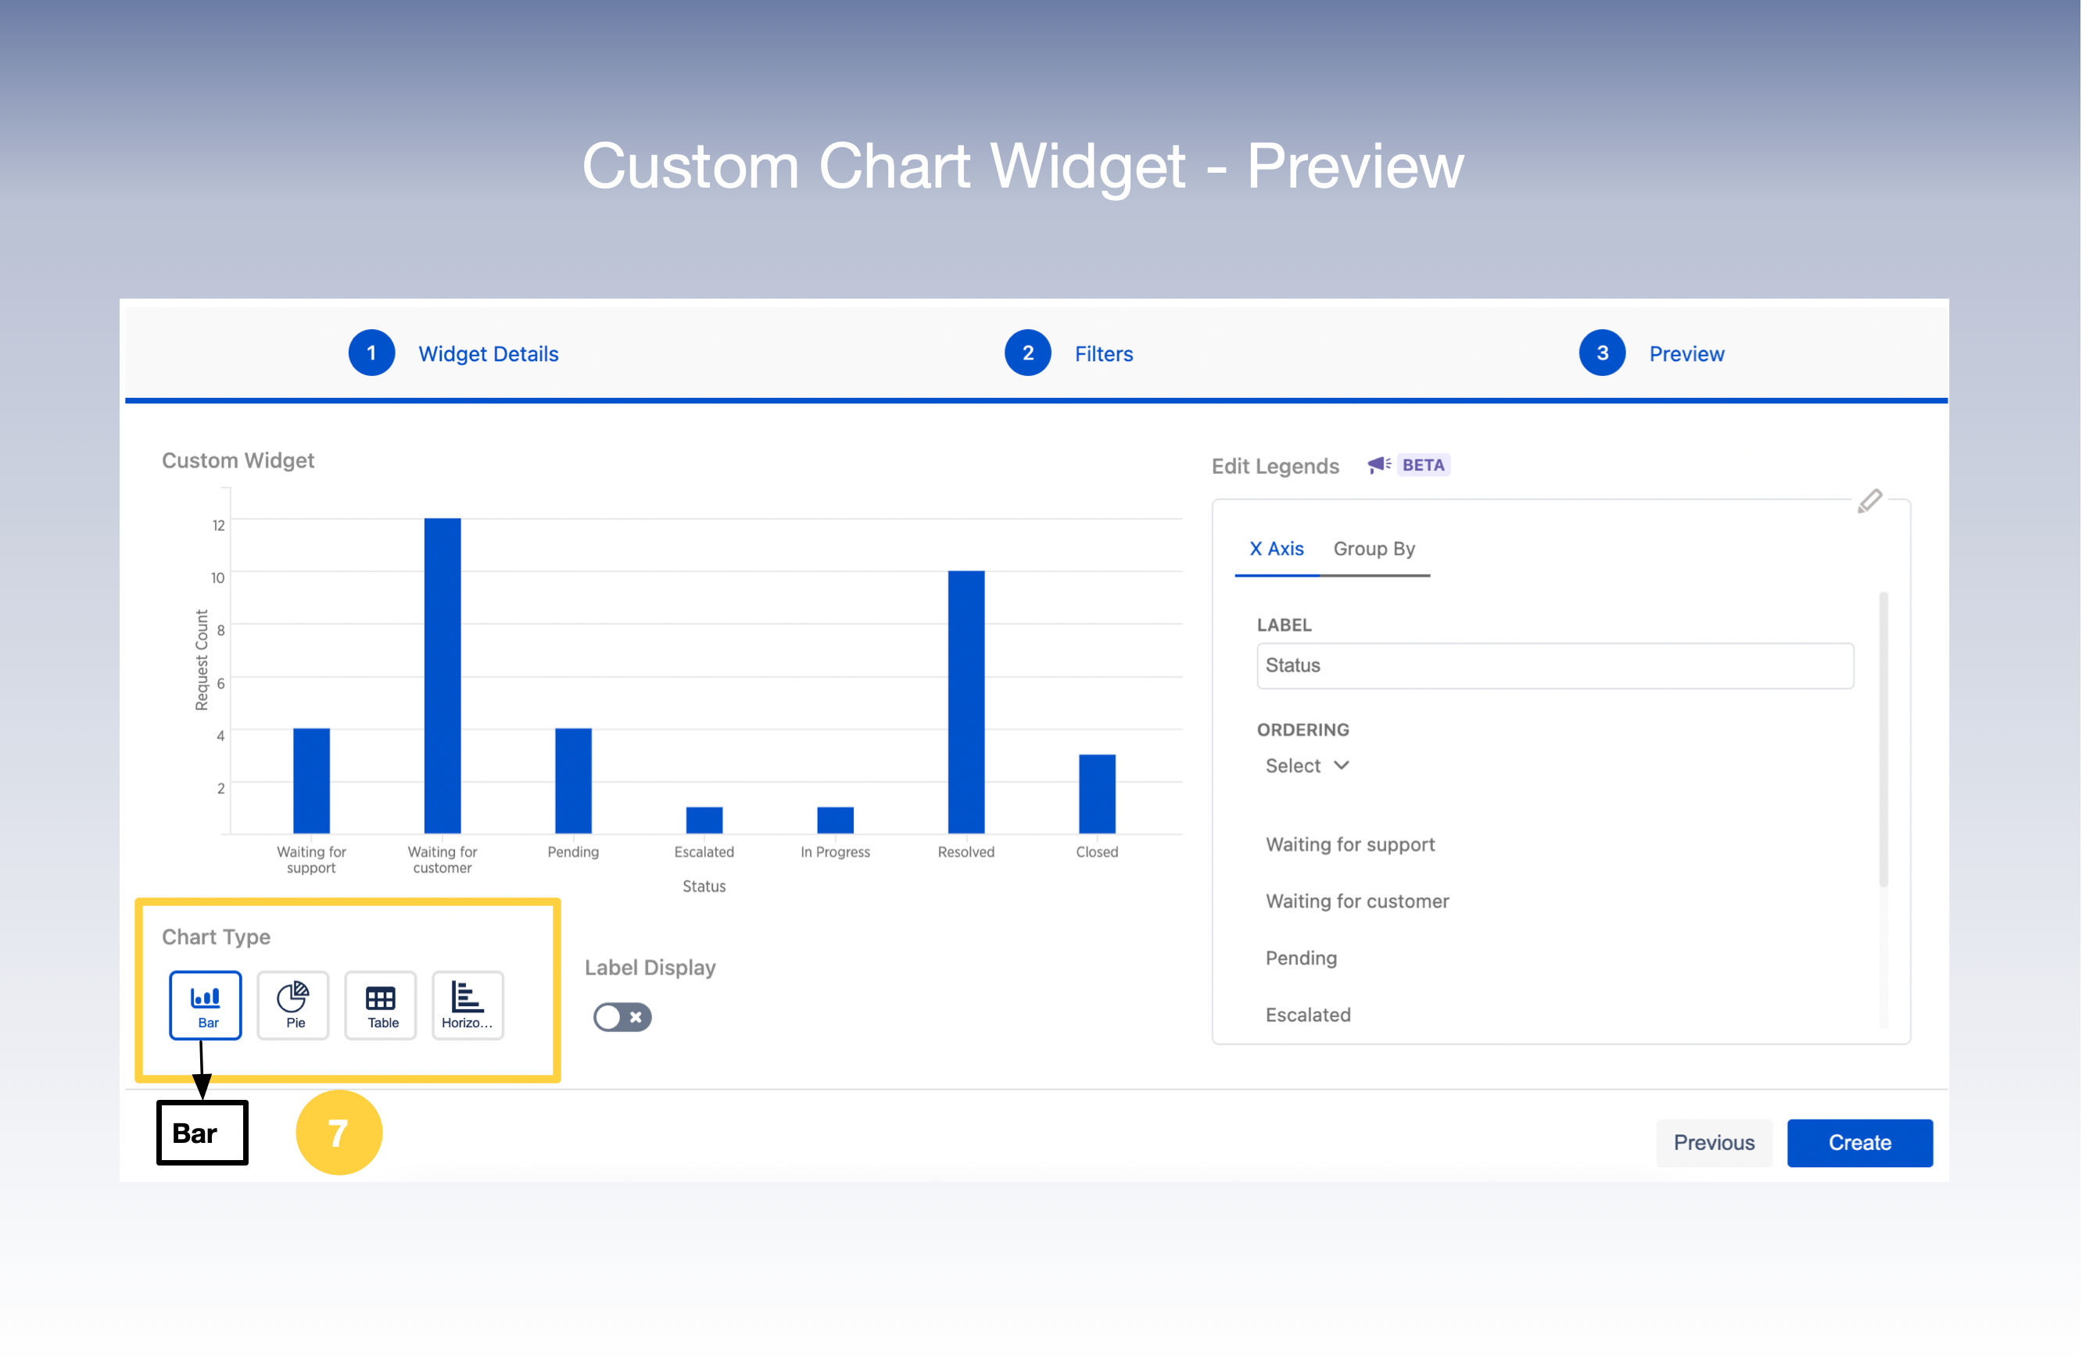The image size is (2082, 1368).
Task: Click inside the Status label input field
Action: click(x=1554, y=664)
